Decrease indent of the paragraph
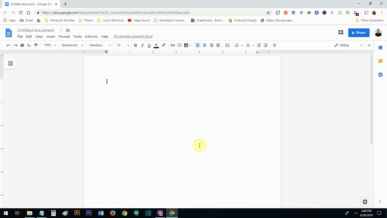Screen dimensions: 387x218 tap(259, 45)
